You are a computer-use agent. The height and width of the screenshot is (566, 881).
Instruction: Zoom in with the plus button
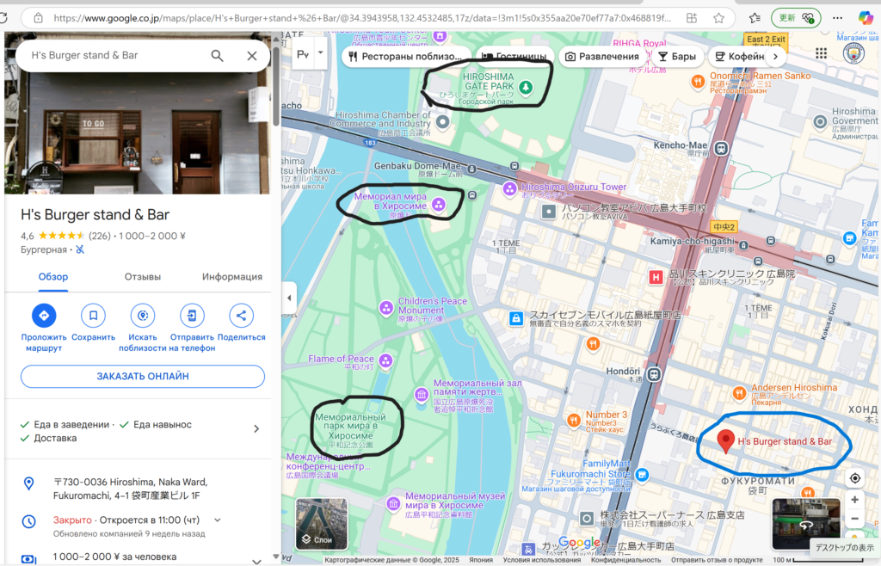pos(854,500)
